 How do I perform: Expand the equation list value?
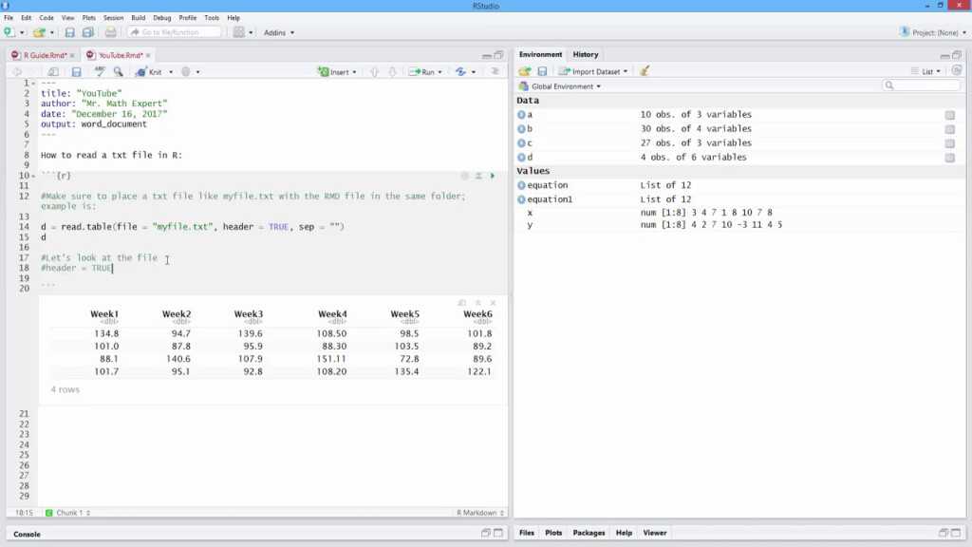coord(521,185)
